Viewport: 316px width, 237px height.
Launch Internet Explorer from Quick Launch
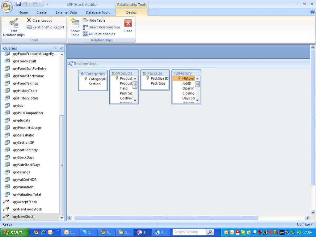pyautogui.click(x=43, y=232)
